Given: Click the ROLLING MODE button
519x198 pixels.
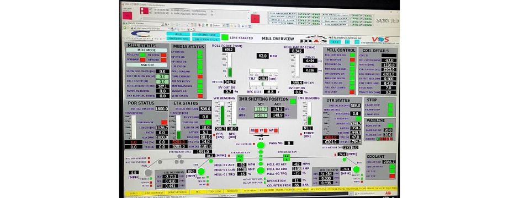Looking at the screenshot, I should (205, 34).
